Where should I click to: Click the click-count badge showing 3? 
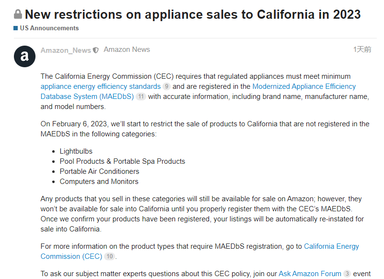coord(347,274)
